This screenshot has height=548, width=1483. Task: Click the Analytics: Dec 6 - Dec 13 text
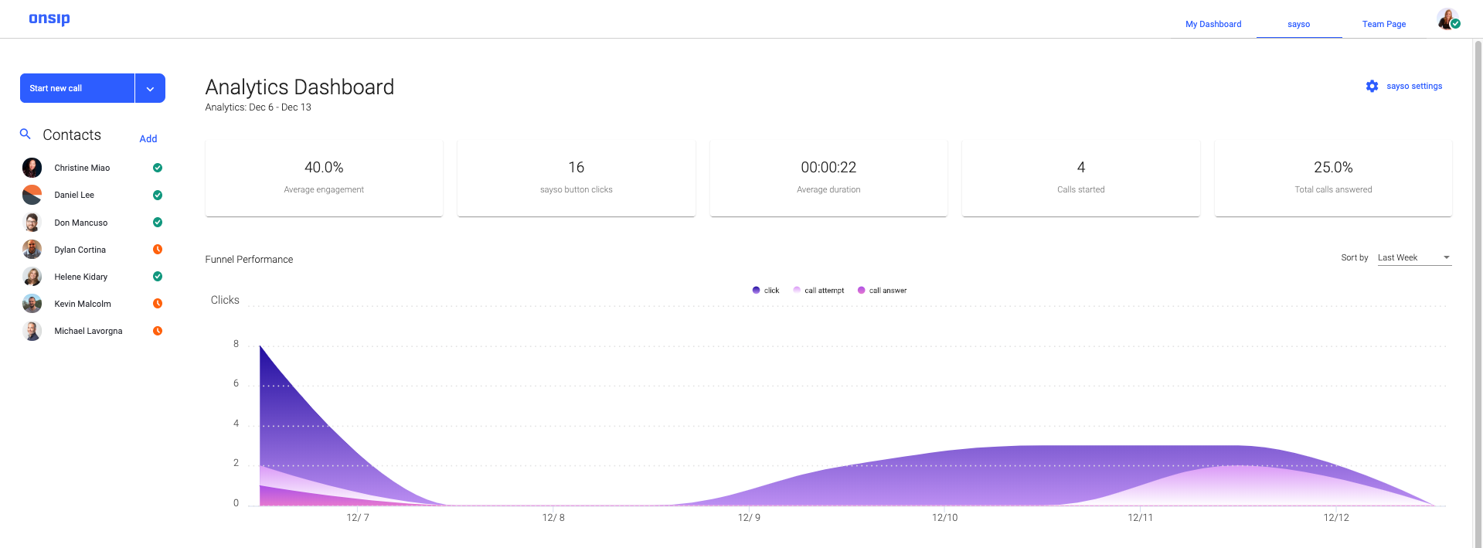tap(258, 107)
